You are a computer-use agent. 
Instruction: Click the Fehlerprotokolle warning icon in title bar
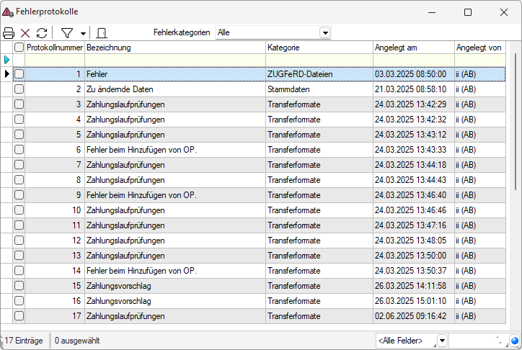(8, 12)
